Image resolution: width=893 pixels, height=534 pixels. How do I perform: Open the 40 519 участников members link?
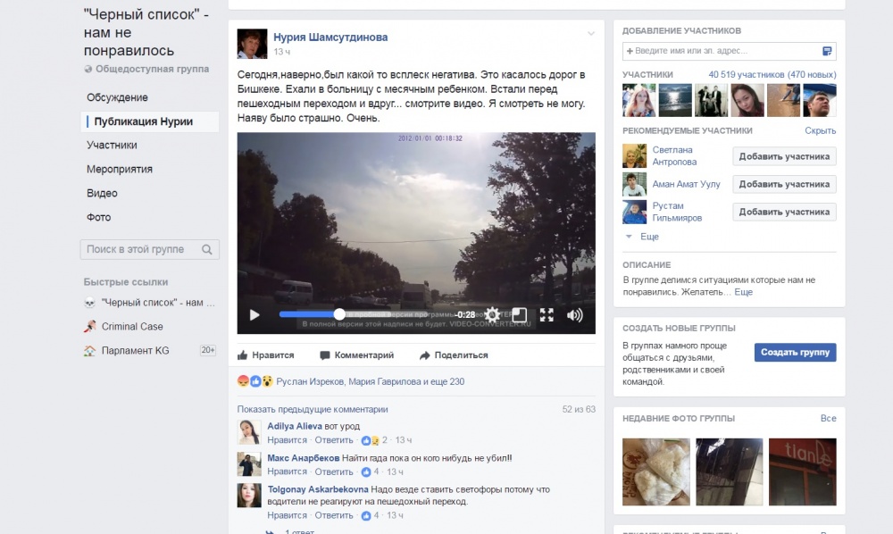click(772, 75)
